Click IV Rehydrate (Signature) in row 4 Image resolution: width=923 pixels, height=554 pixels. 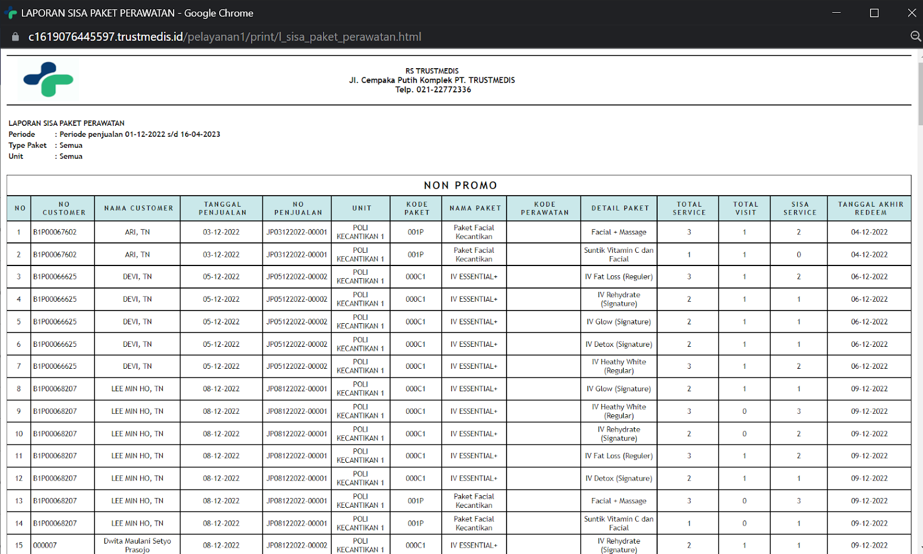(619, 299)
